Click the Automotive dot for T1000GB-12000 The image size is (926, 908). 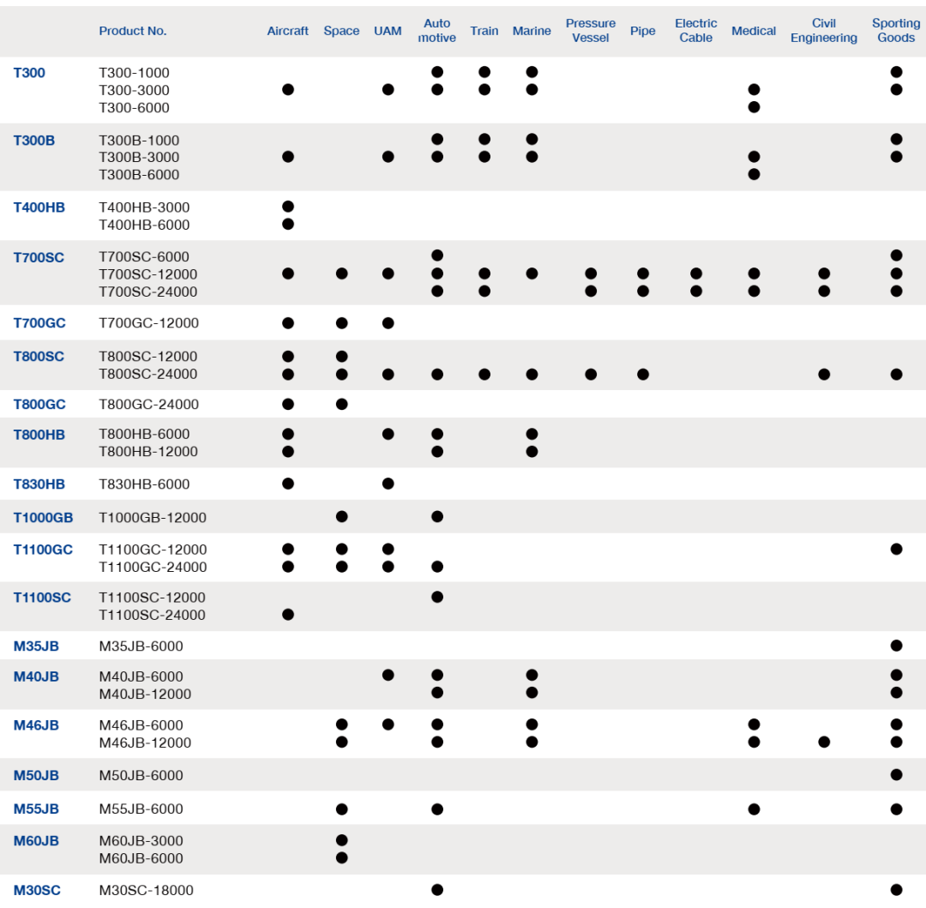pyautogui.click(x=437, y=516)
